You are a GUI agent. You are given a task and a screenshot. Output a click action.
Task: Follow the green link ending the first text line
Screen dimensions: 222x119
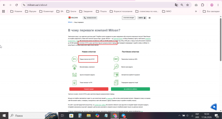148,39
